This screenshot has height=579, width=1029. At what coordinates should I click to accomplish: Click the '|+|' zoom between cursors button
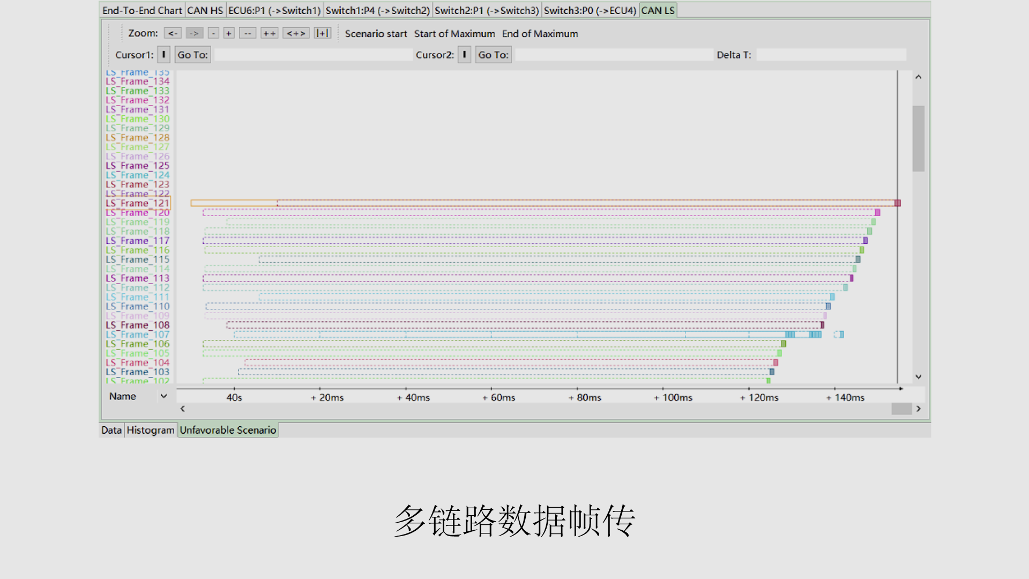tap(322, 33)
